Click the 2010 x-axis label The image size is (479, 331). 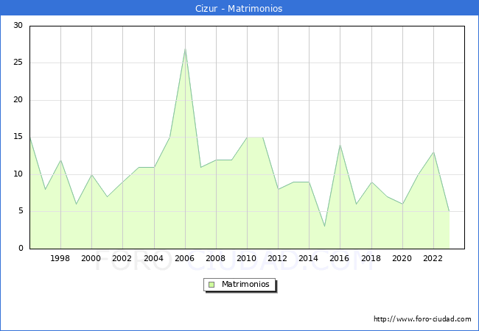[247, 258]
